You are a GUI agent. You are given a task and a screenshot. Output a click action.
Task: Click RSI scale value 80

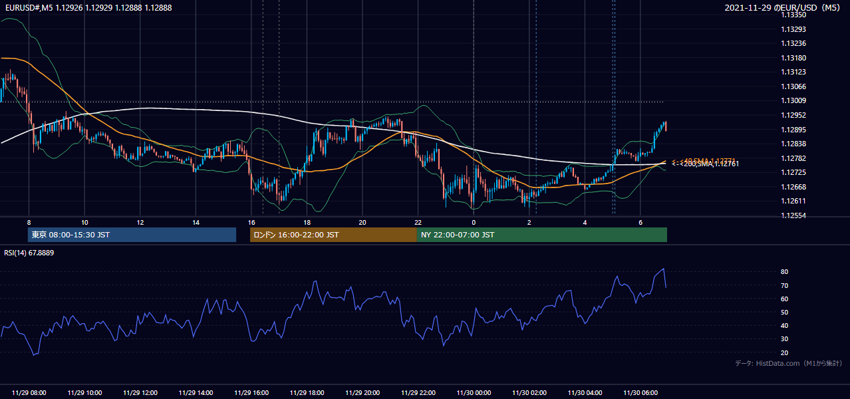[785, 272]
